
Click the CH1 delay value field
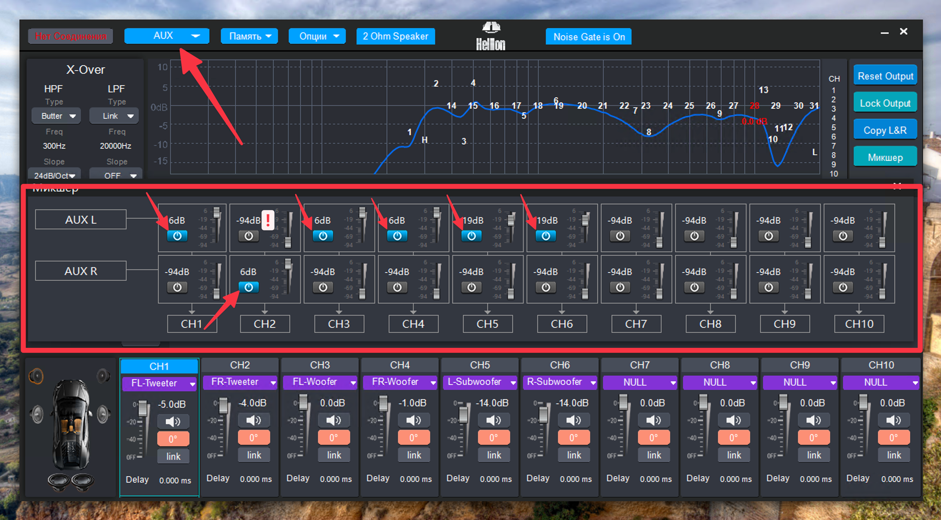(175, 480)
